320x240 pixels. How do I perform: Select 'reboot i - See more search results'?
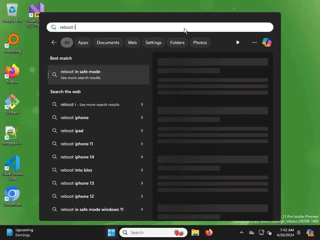[x=98, y=104]
